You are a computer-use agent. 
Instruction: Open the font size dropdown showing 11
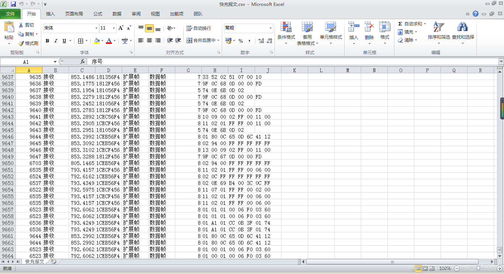point(114,28)
